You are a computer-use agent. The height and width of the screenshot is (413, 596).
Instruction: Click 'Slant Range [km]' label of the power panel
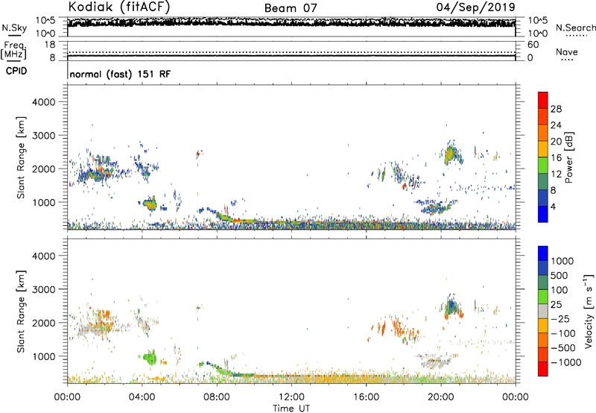pos(21,157)
